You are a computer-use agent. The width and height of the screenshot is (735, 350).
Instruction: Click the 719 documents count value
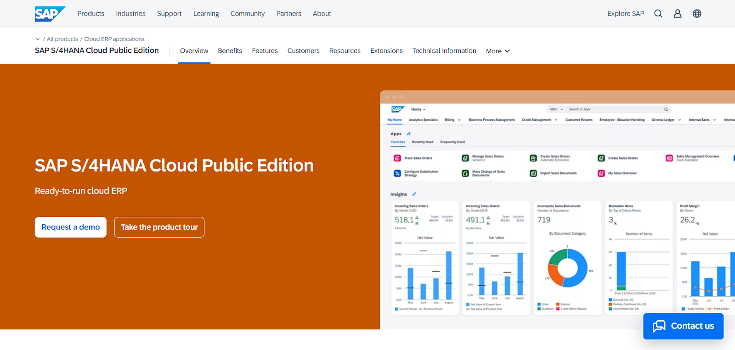pos(544,220)
